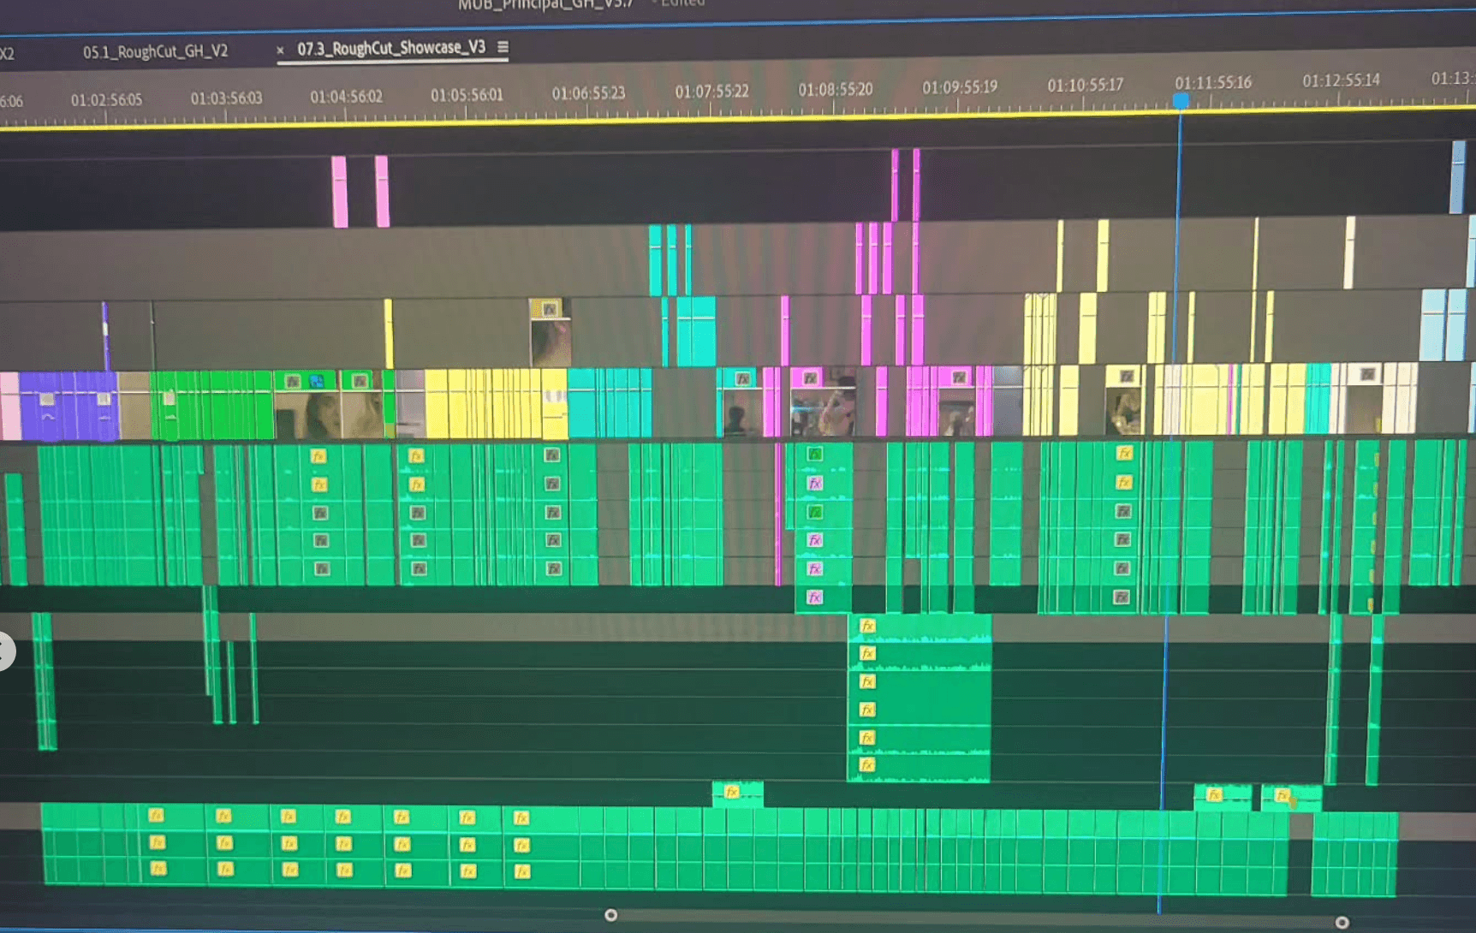This screenshot has height=933, width=1476.
Task: Select large cyan clip below 01:07:55:22
Action: (695, 330)
